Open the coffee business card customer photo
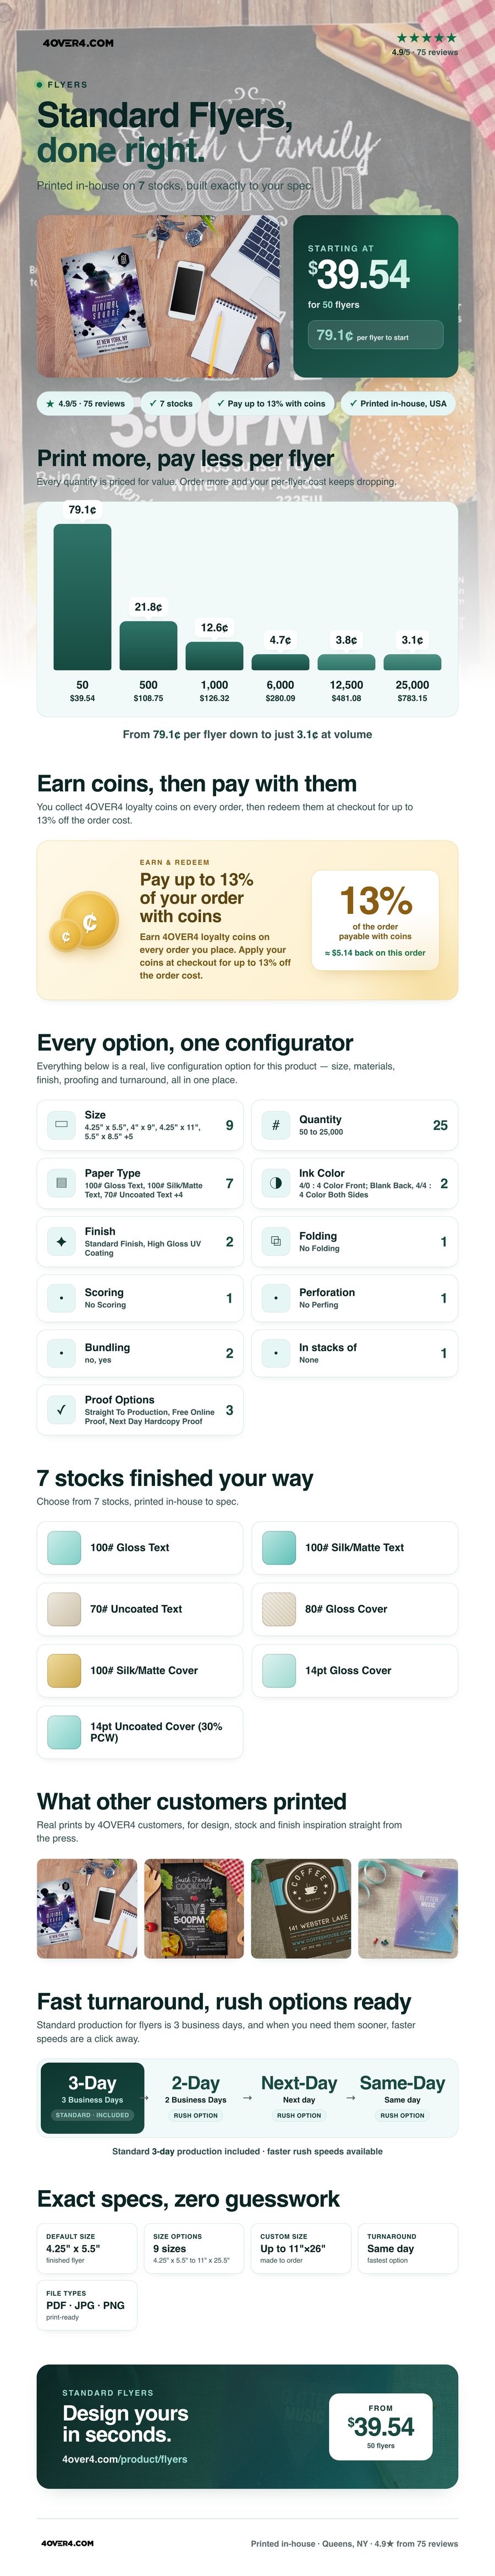The width and height of the screenshot is (495, 2576). point(301,1908)
